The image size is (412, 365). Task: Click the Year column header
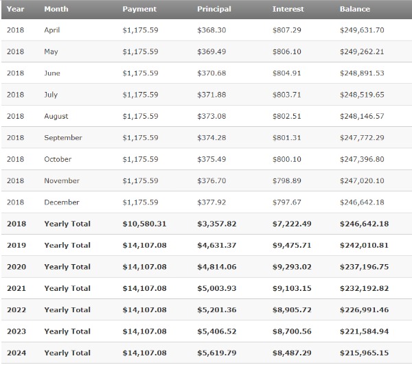tap(15, 9)
